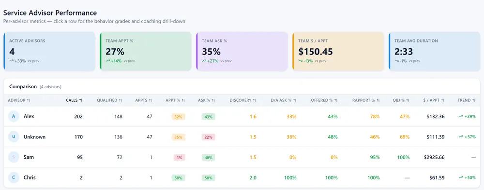This screenshot has width=484, height=190.
Task: Open Unknown advisor's row drill-down
Action: [242, 137]
